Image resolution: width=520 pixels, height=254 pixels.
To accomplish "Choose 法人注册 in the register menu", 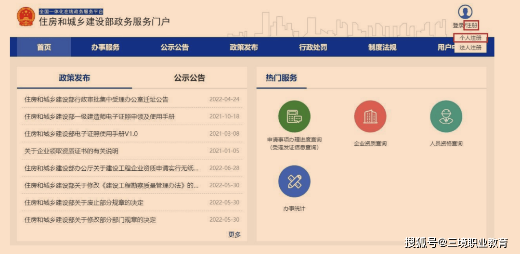I will pyautogui.click(x=470, y=48).
